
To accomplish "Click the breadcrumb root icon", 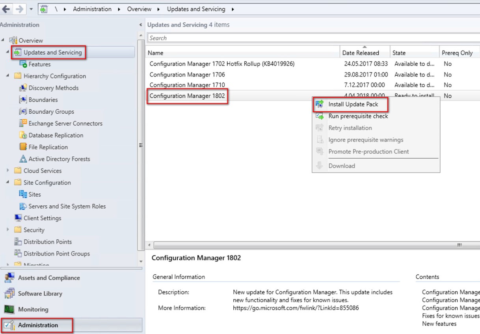I will [44, 9].
